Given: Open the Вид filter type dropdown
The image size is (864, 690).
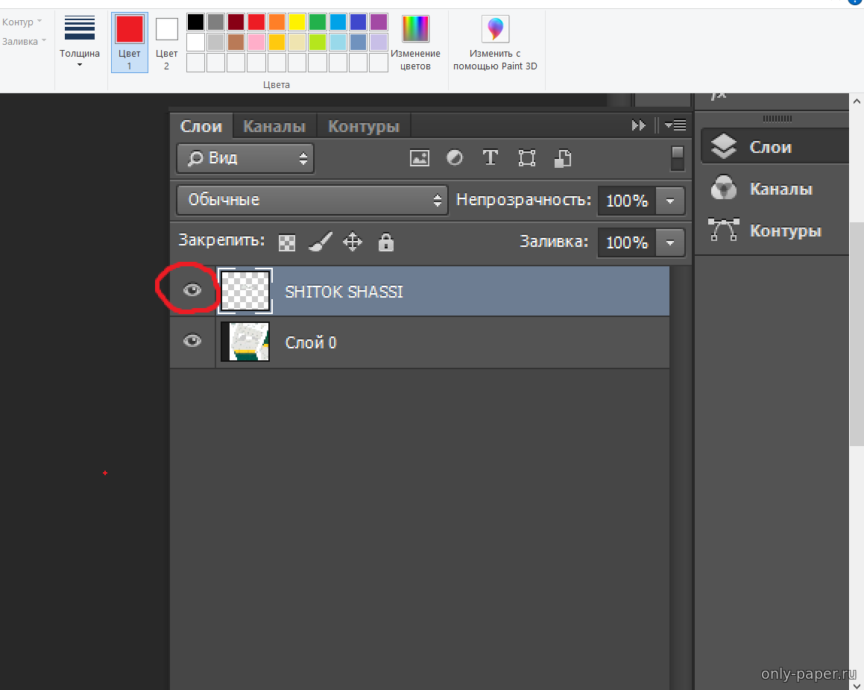Looking at the screenshot, I should click(x=245, y=158).
